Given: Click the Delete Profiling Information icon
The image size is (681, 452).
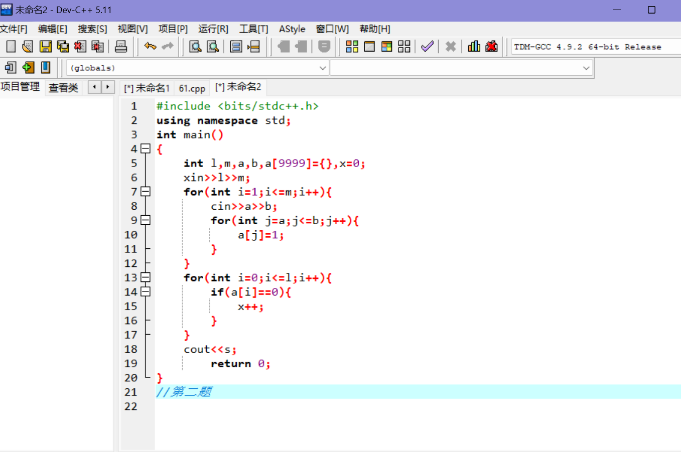Looking at the screenshot, I should pos(491,47).
